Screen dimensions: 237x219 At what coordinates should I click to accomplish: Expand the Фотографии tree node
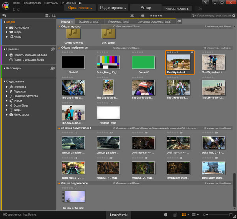click(7, 27)
